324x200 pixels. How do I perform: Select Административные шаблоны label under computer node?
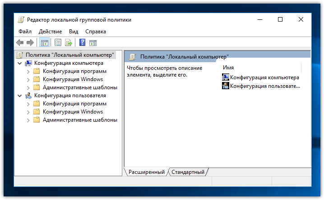[x=80, y=87]
